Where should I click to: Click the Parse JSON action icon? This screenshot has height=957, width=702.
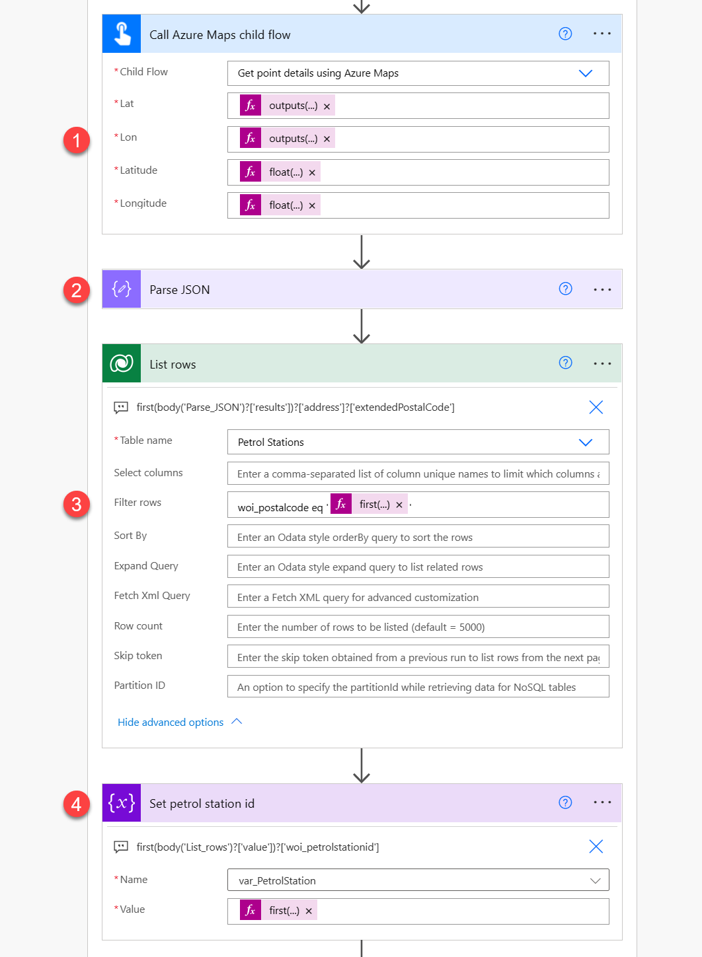[122, 289]
